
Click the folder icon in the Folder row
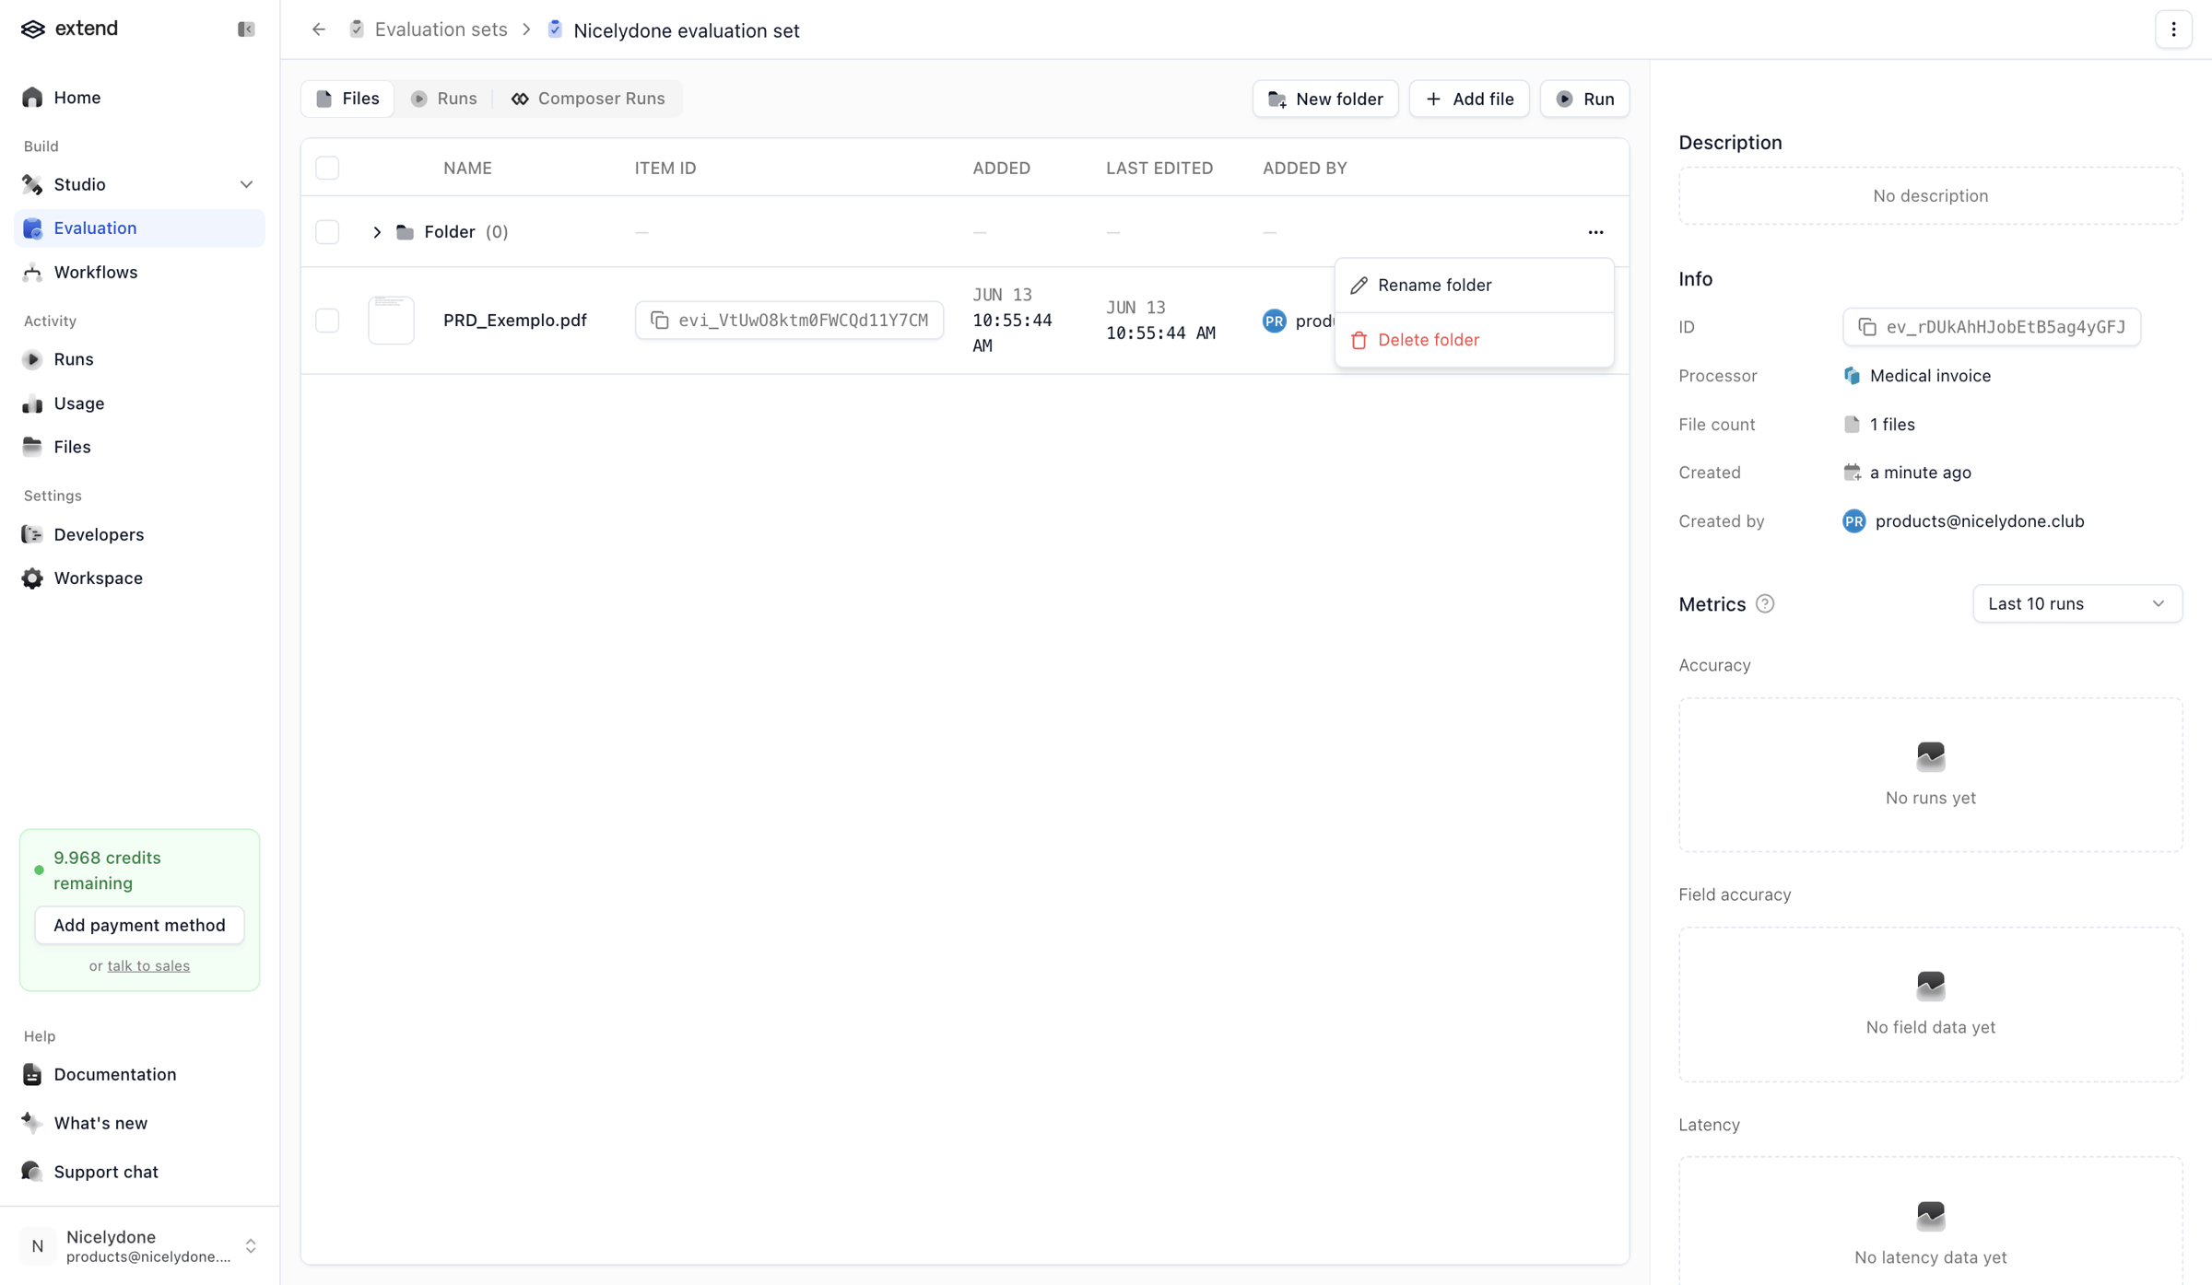(x=405, y=232)
